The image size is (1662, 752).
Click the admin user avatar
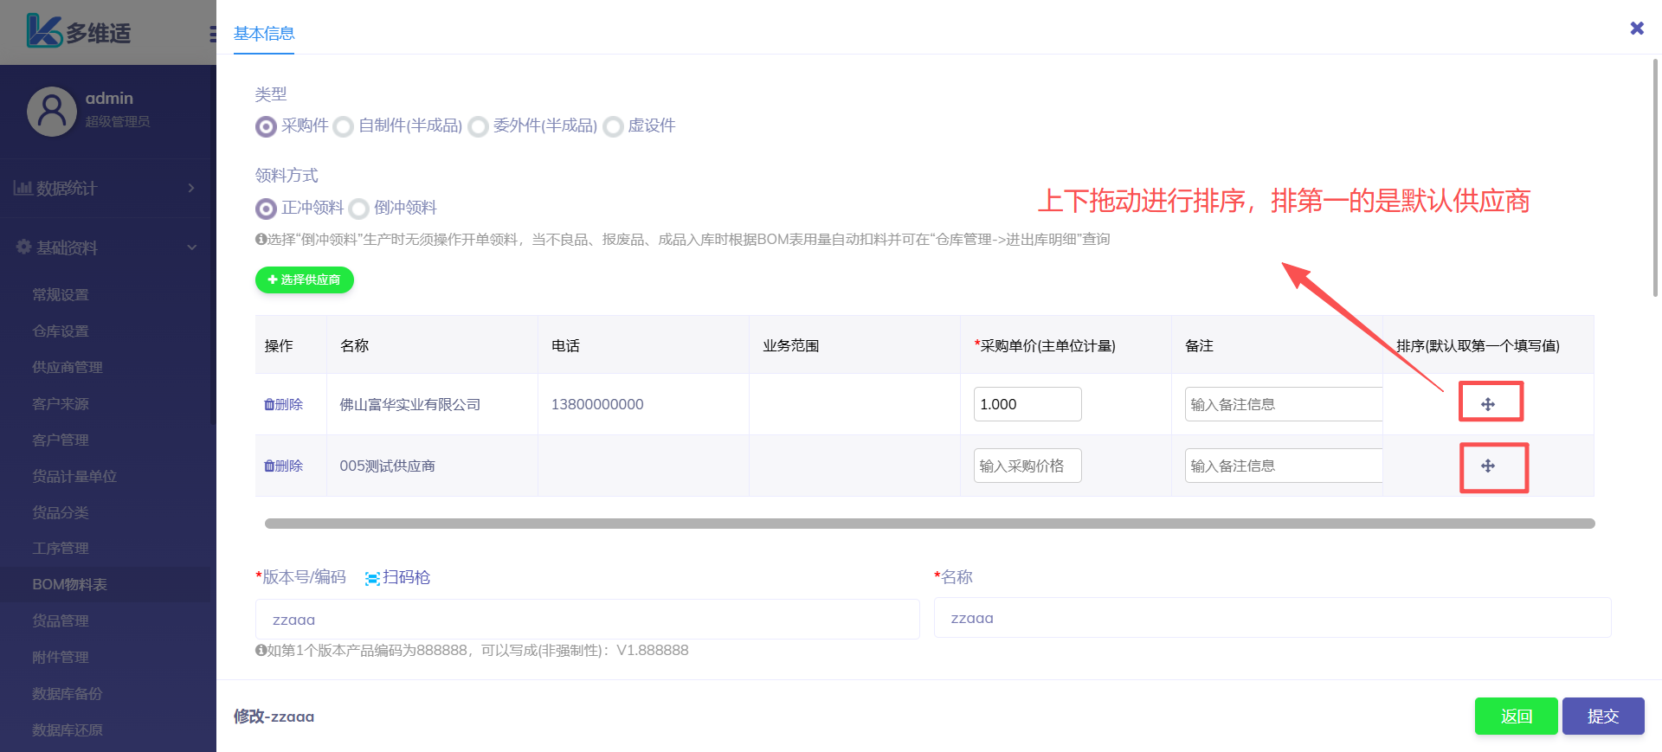click(x=52, y=112)
